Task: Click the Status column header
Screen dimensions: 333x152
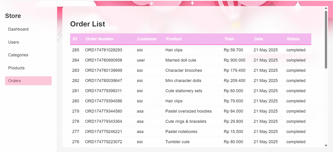Action: [x=293, y=39]
